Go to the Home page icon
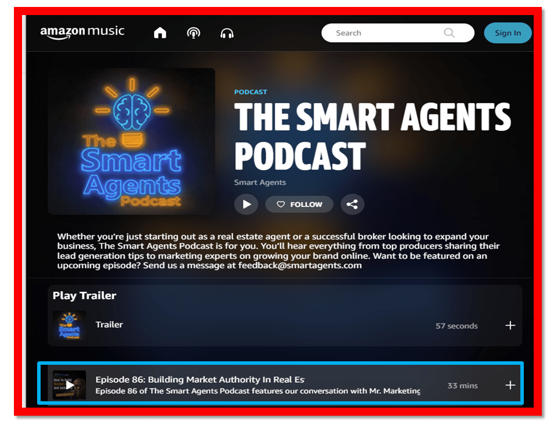554x425 pixels. [160, 33]
